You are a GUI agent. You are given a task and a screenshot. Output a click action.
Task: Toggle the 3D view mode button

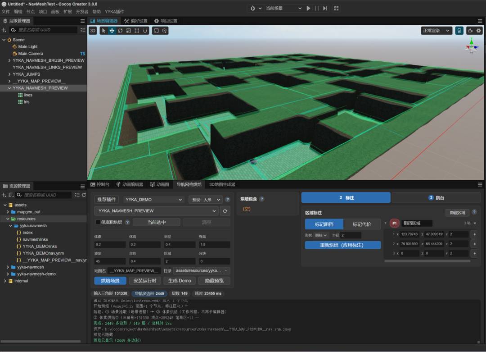pos(93,30)
